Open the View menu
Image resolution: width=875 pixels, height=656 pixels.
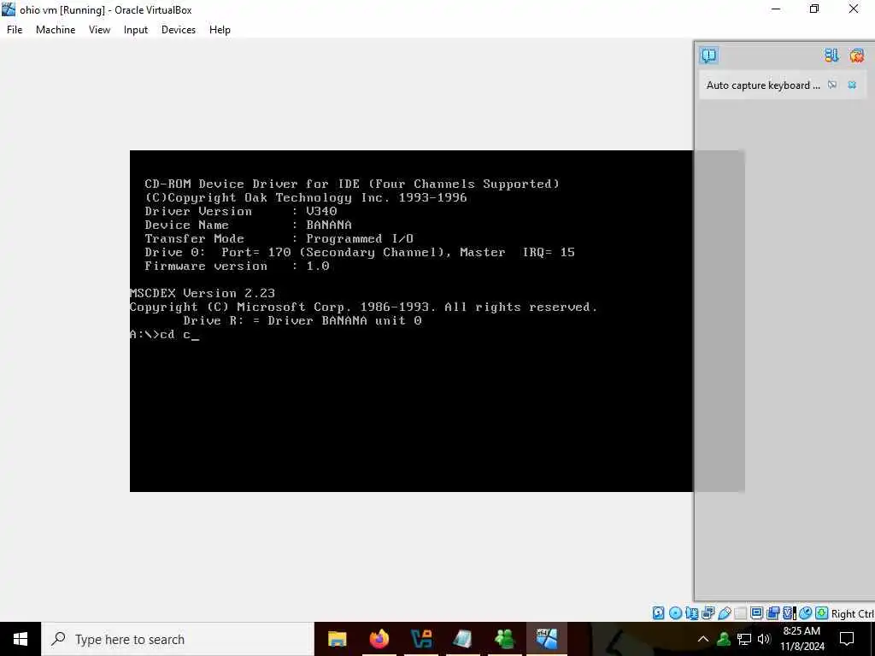click(99, 30)
